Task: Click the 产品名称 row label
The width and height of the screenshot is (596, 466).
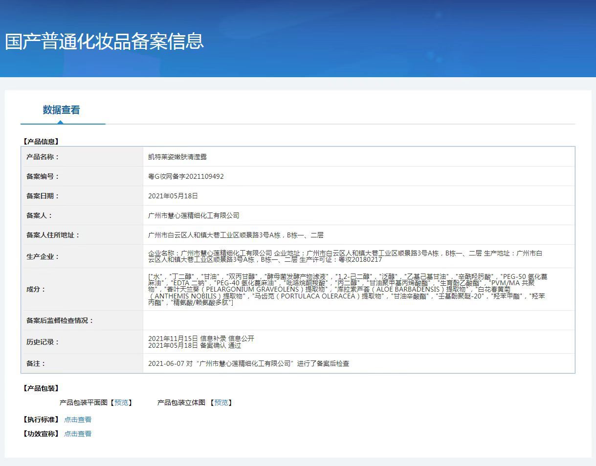Action: coord(43,157)
